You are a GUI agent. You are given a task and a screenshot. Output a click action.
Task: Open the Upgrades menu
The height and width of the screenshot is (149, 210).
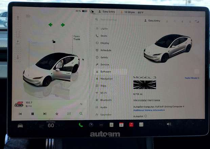[103, 115]
